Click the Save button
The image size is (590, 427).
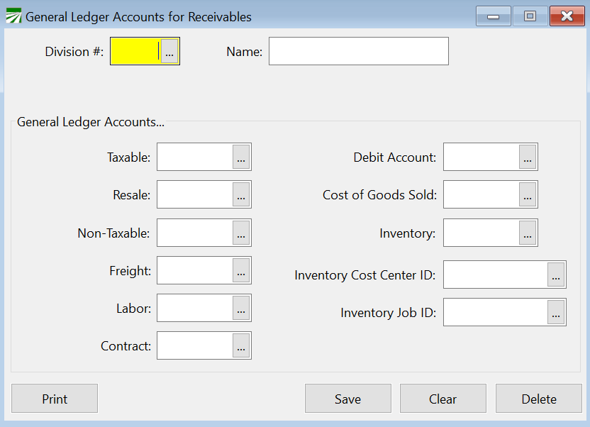click(x=347, y=399)
